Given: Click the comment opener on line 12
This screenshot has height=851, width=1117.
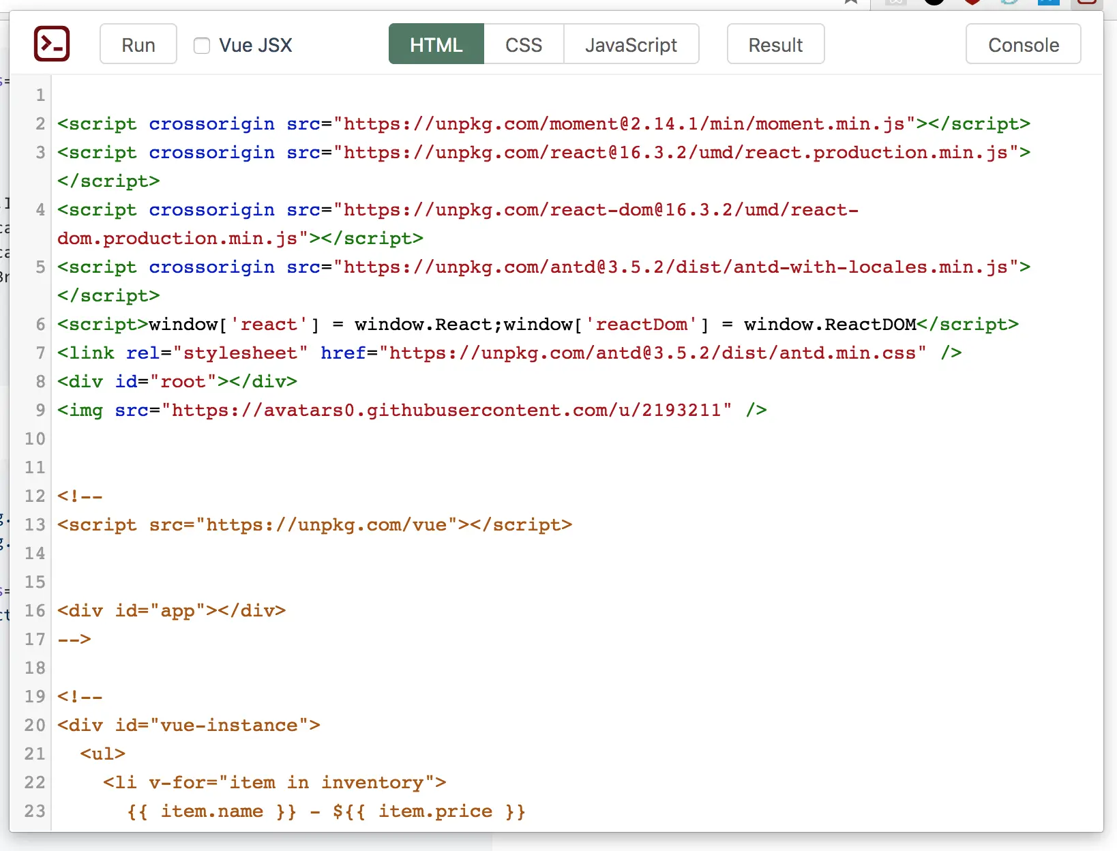Looking at the screenshot, I should click(80, 496).
